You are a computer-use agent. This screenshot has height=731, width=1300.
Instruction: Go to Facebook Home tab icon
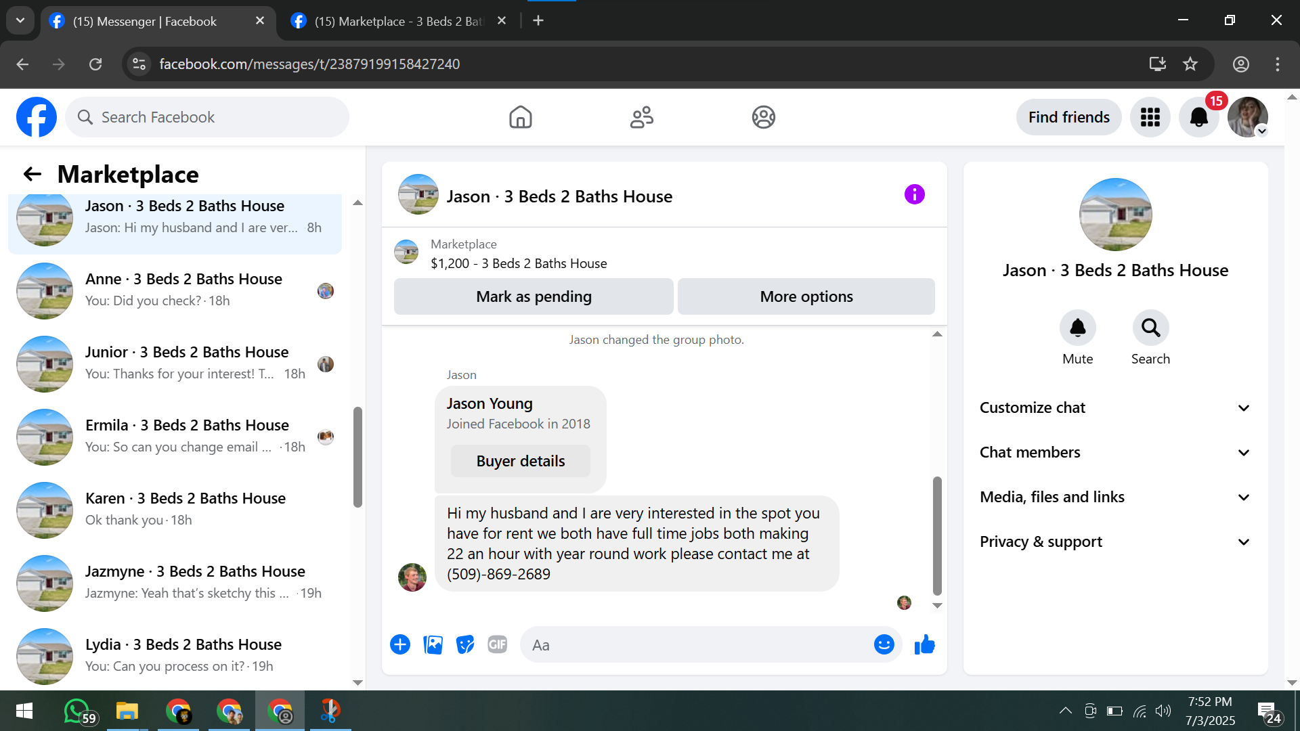pos(520,118)
